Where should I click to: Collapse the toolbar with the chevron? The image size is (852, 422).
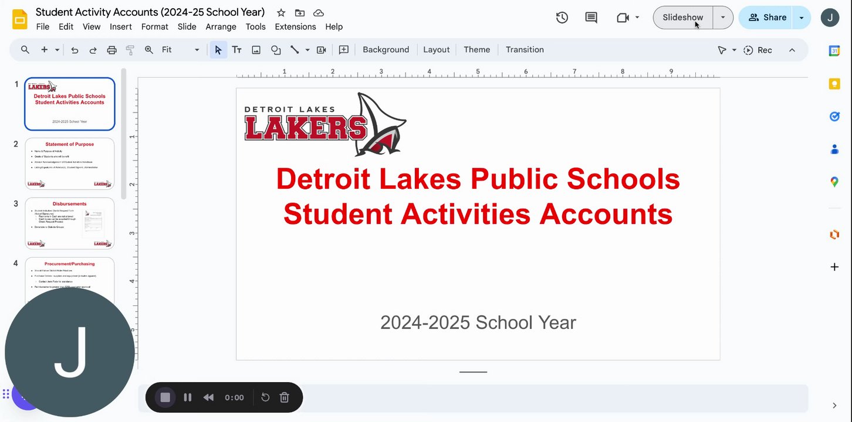pos(792,50)
